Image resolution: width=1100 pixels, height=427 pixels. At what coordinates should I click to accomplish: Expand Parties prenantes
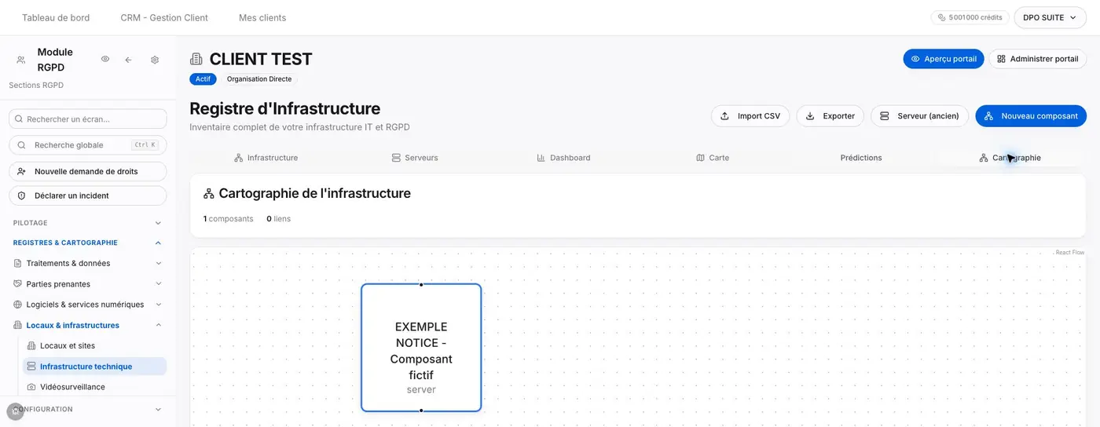(x=88, y=284)
